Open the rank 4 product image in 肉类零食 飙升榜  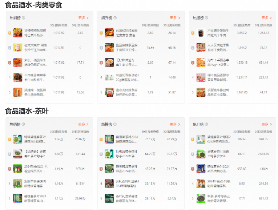point(109,77)
